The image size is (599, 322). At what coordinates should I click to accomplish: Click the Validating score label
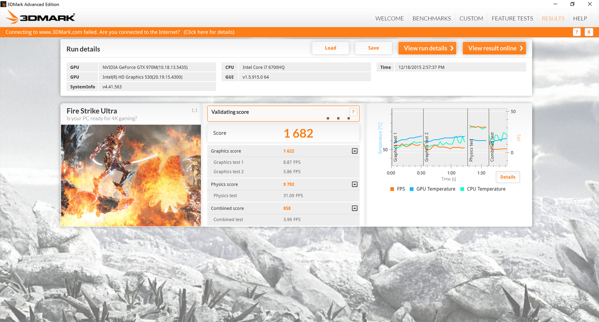click(x=230, y=112)
